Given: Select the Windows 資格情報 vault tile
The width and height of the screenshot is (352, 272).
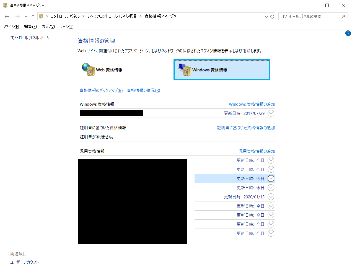Looking at the screenshot, I should click(x=222, y=70).
